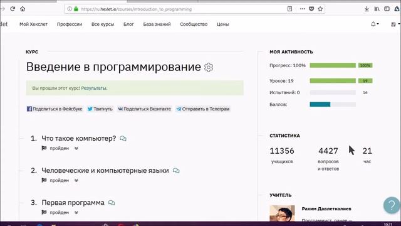Click the пройден status under lesson 3
Viewport: 401px width, 226px height.
(x=60, y=212)
